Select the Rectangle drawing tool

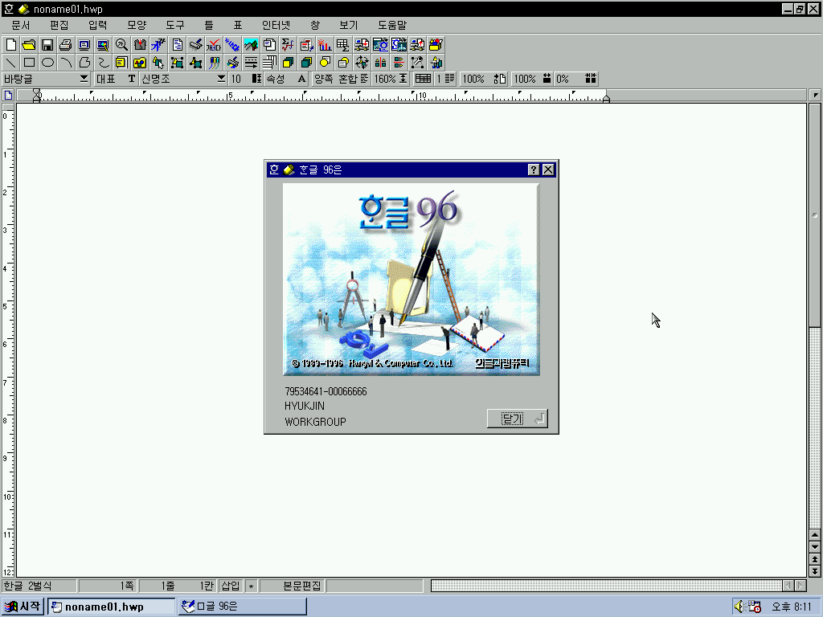point(29,63)
